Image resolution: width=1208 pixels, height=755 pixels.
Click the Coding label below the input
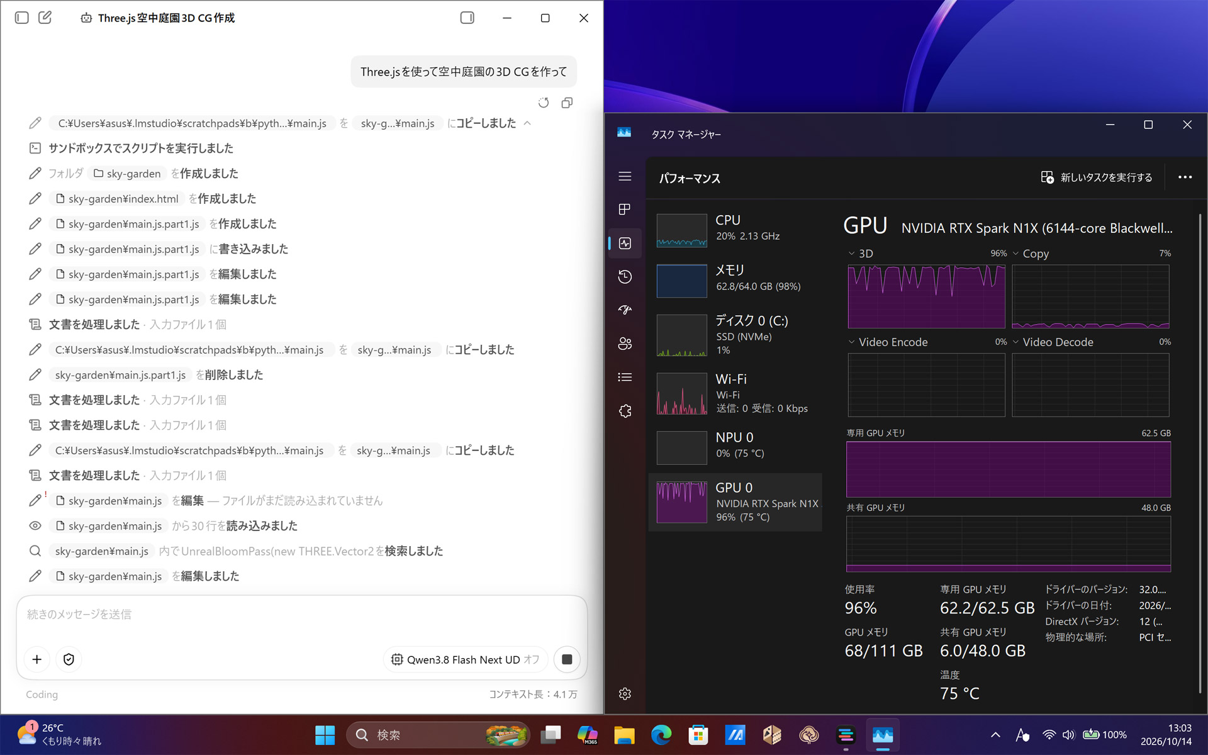(42, 695)
